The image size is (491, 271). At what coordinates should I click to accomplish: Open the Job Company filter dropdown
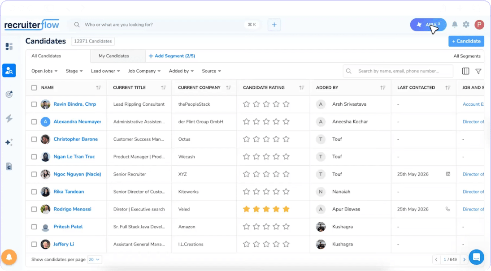click(x=144, y=71)
